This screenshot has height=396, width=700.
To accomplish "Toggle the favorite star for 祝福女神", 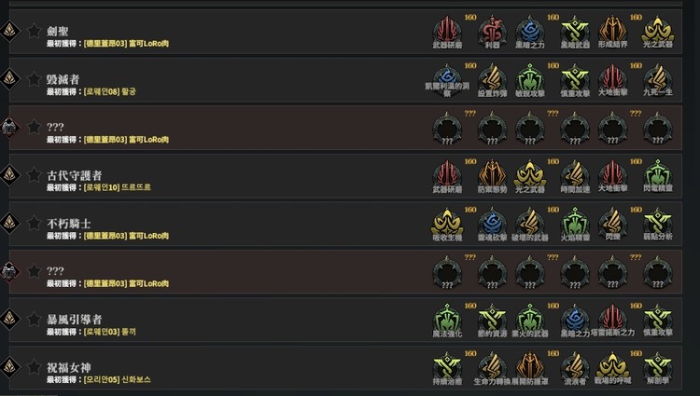I will tap(34, 367).
